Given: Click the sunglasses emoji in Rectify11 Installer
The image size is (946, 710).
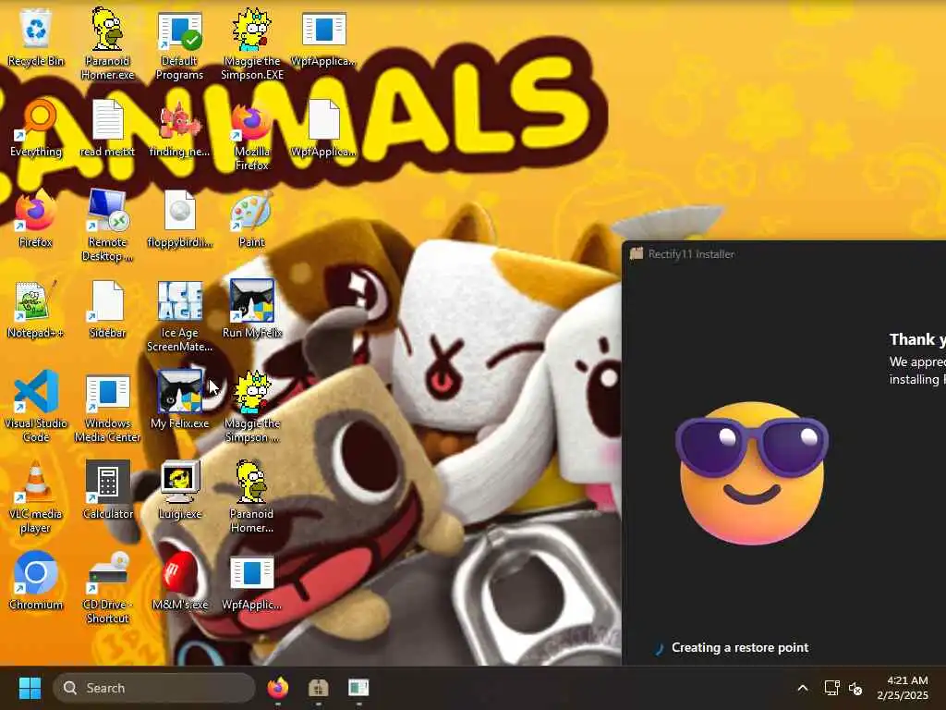Looking at the screenshot, I should tap(752, 473).
